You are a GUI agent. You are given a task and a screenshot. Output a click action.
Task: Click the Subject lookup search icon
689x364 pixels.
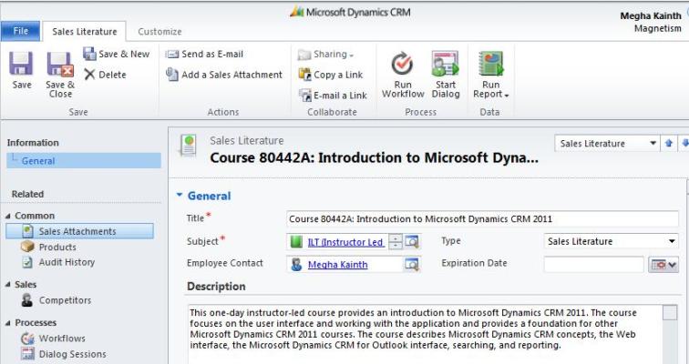412,242
